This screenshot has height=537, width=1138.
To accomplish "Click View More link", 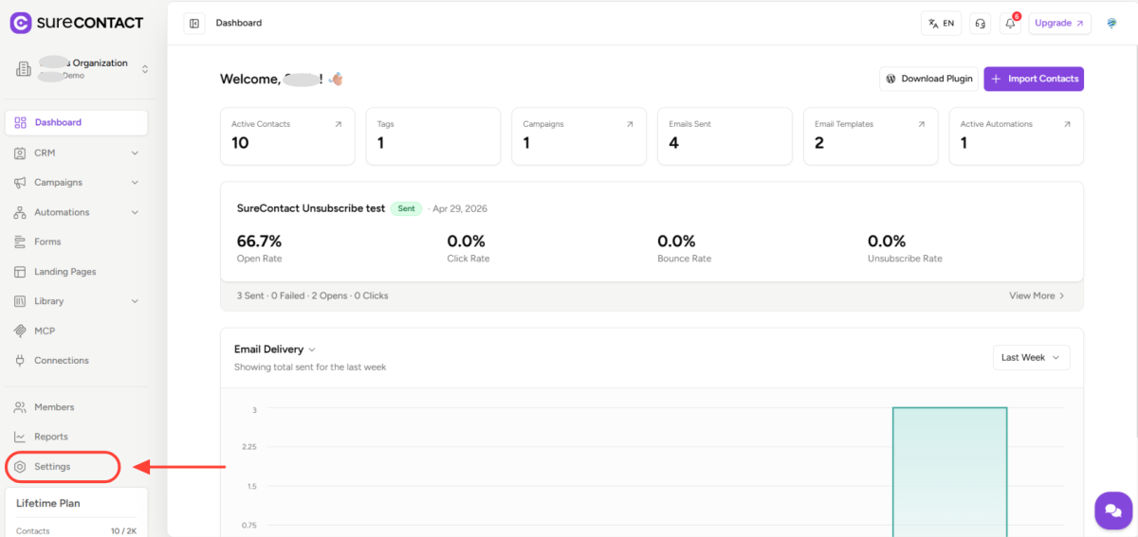I will click(x=1037, y=295).
